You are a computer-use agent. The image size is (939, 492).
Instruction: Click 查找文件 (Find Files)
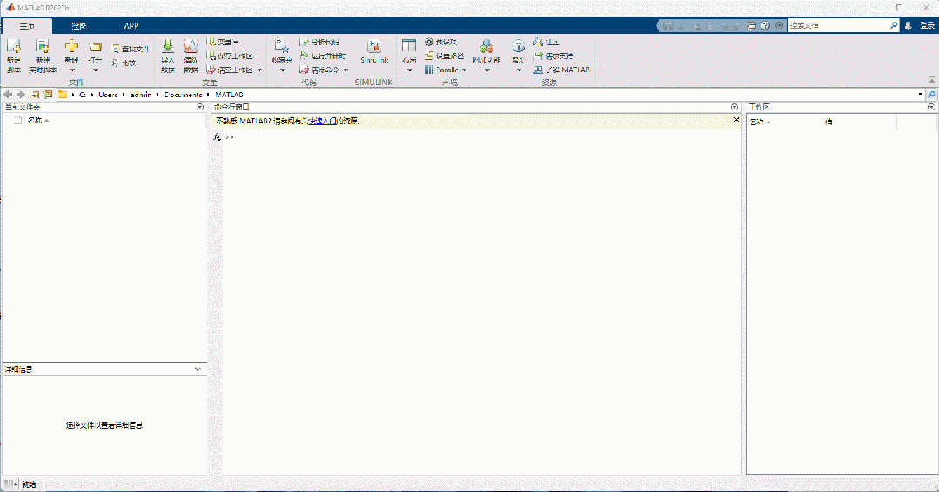(x=131, y=49)
